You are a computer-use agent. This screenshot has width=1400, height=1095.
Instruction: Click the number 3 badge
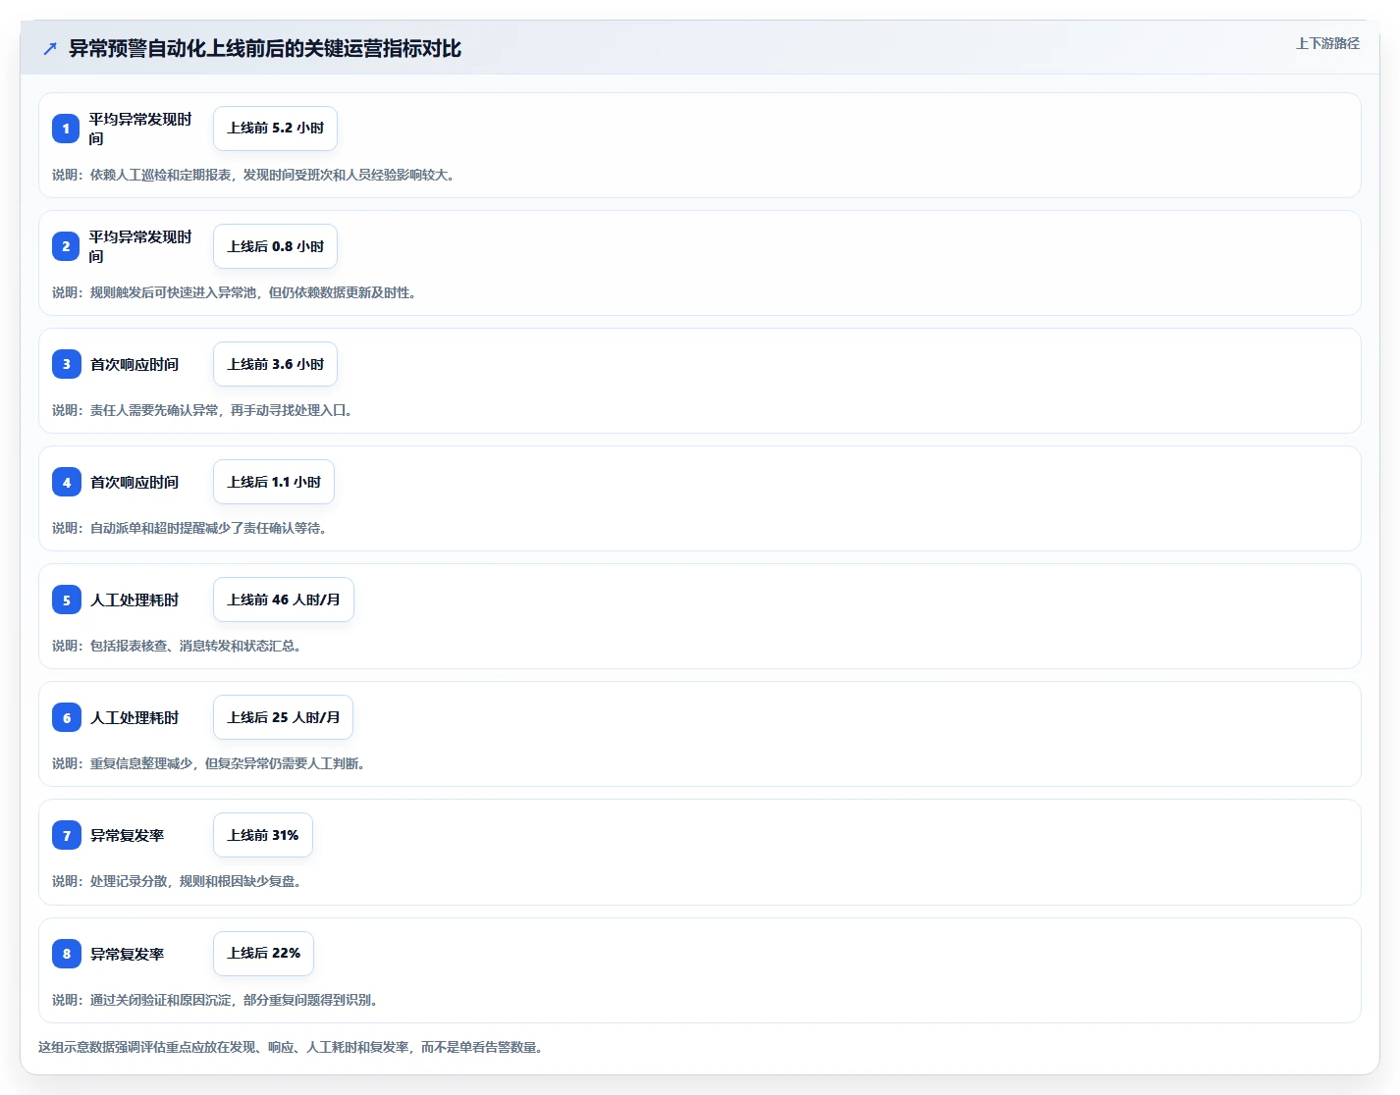(66, 364)
